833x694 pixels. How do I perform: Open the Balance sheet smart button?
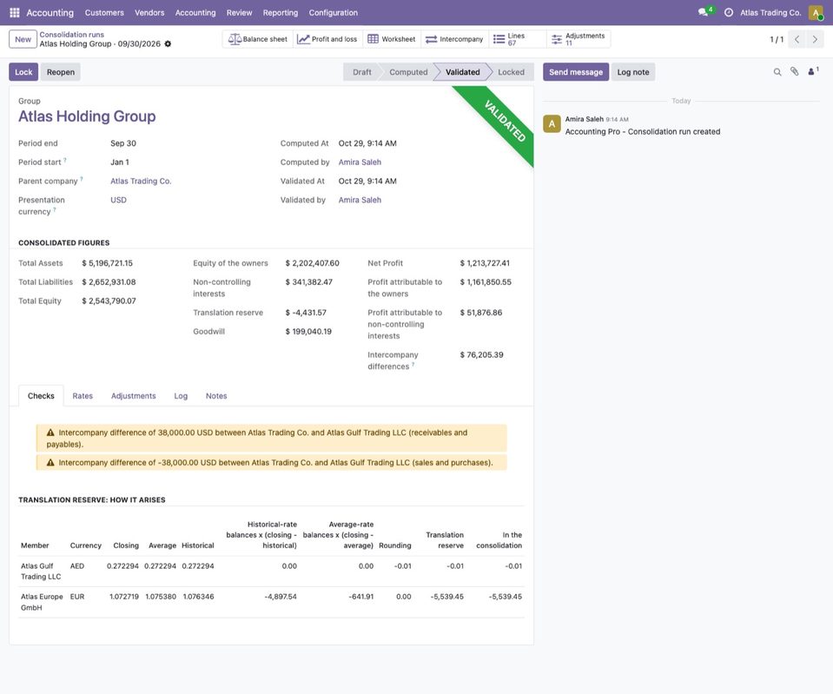tap(258, 39)
